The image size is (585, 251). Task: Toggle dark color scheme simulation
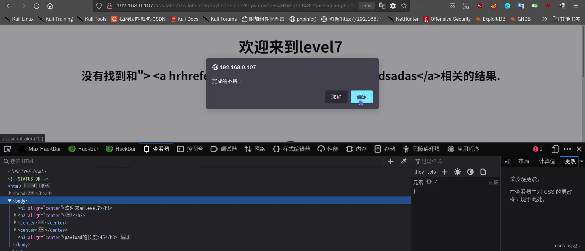470,172
